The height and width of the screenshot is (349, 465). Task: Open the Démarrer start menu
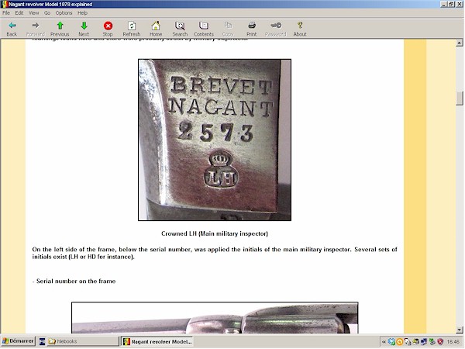18,341
